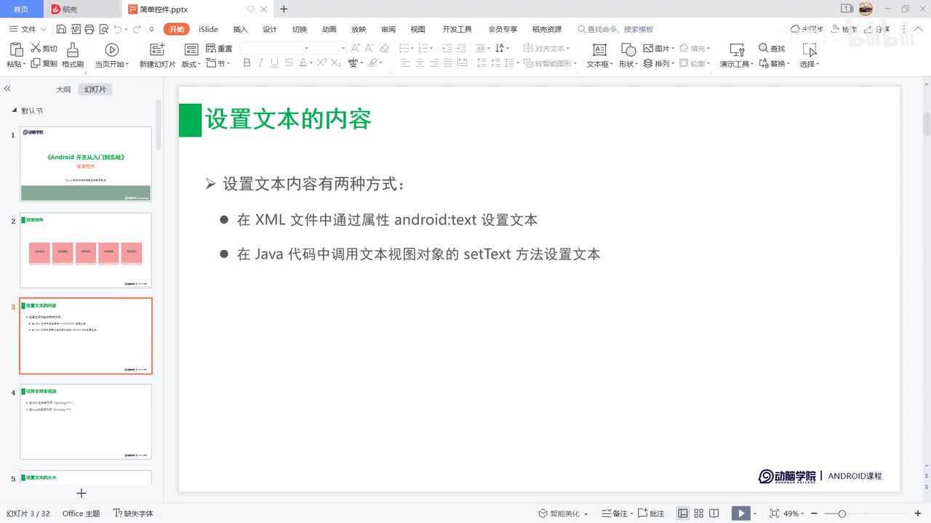Open the File (文件) menu
This screenshot has height=523, width=931.
(27, 29)
